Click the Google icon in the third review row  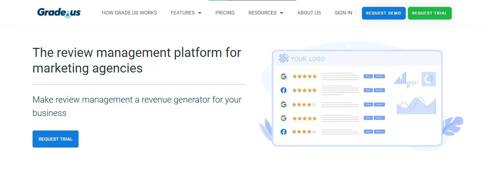283,104
